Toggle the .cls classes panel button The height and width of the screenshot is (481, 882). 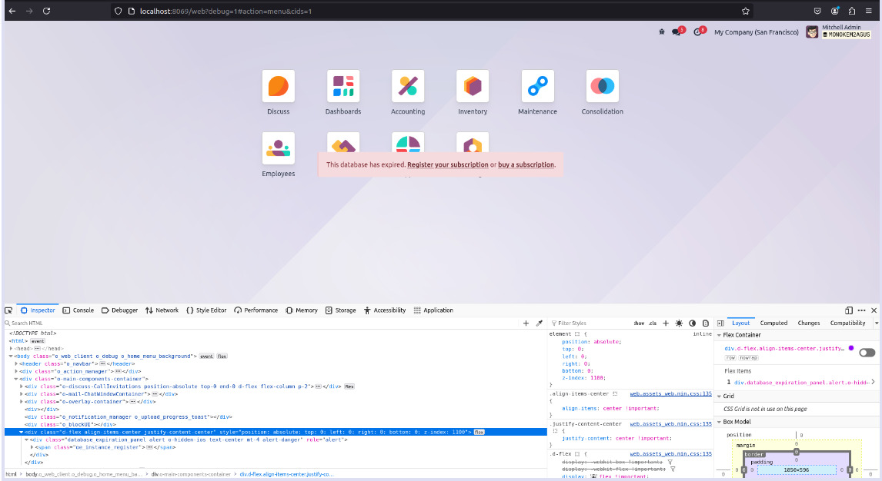point(653,323)
